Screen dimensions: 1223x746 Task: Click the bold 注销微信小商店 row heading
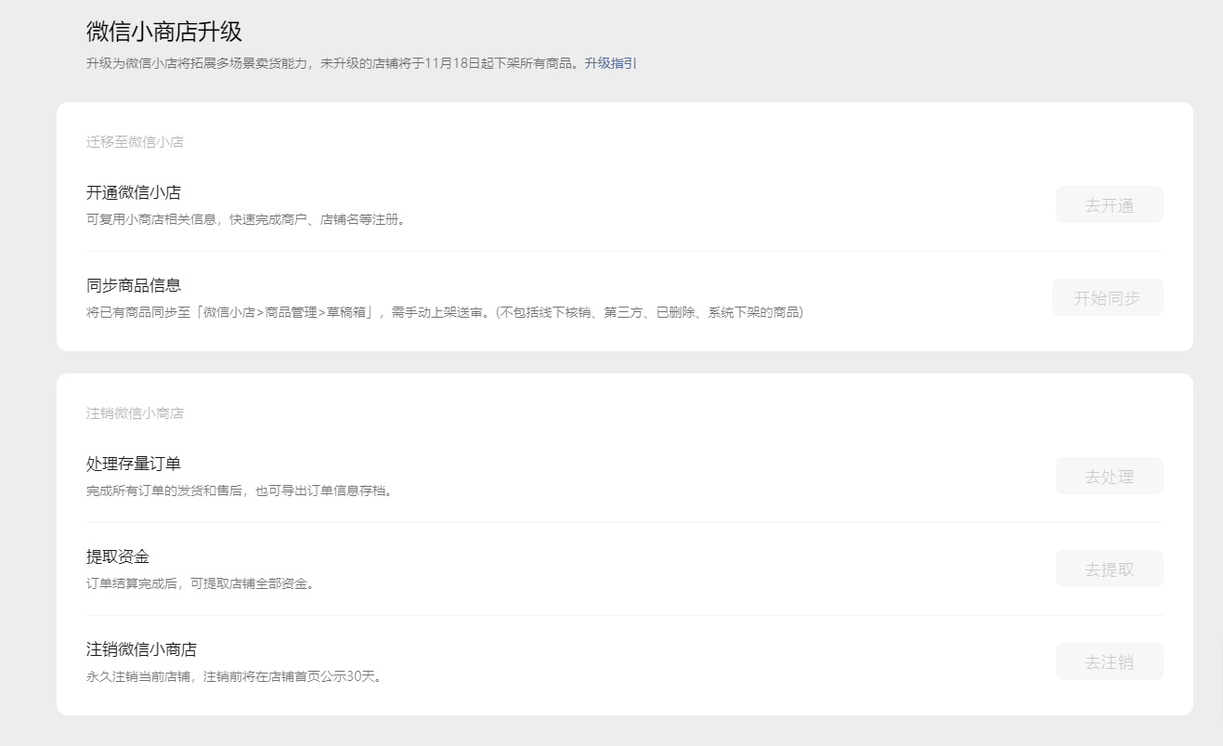pyautogui.click(x=141, y=649)
